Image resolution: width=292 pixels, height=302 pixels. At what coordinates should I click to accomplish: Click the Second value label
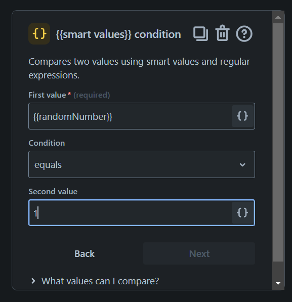(53, 192)
